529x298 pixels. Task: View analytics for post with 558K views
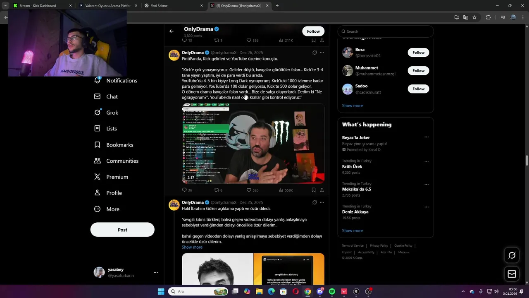[286, 190]
